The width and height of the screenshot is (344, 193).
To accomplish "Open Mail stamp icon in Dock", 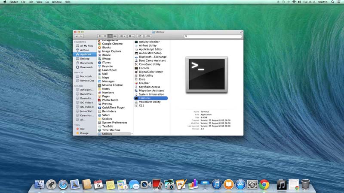I will [x=75, y=184].
